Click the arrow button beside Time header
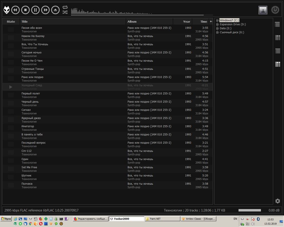 211,22
